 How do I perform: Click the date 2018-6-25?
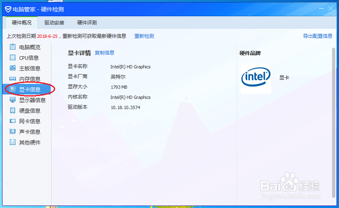coord(47,36)
